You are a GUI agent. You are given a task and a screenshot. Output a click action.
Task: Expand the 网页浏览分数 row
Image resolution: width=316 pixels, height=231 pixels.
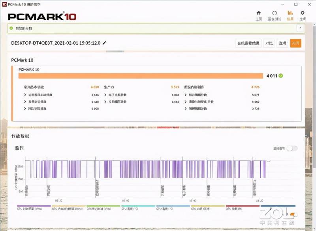[x=25, y=109]
